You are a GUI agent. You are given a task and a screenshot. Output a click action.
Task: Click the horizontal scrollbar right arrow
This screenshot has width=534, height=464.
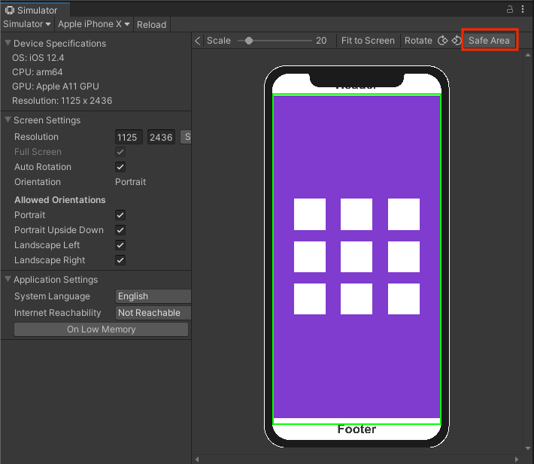[517, 459]
